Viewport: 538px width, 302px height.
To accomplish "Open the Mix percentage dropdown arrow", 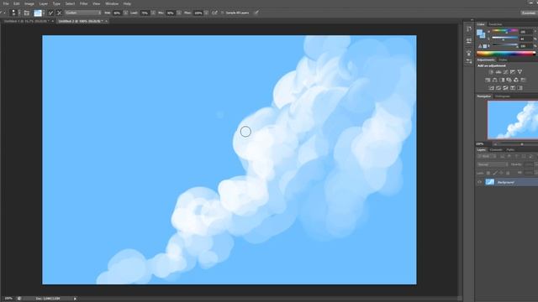I will click(x=179, y=13).
